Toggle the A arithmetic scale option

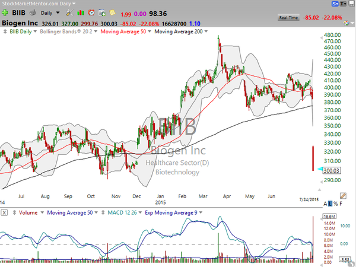pos(325,204)
